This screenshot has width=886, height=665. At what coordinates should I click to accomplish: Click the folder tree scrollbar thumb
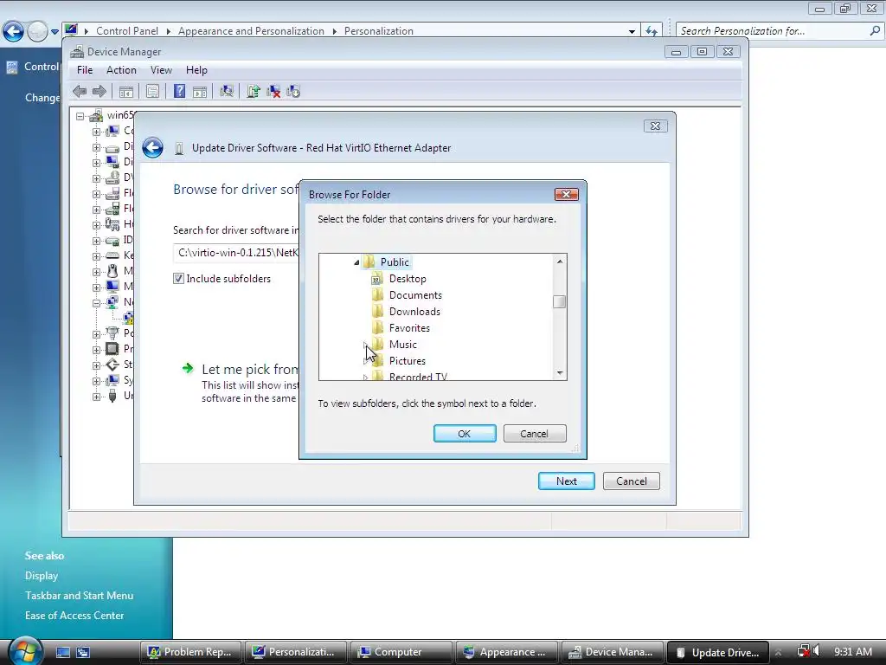tap(560, 302)
